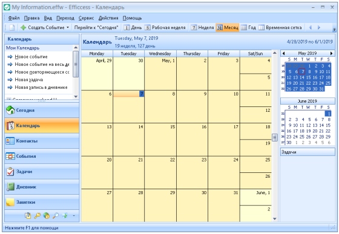Click the toolbar overflow options arrow
Viewport: 339px width, 234px height.
coord(334,30)
